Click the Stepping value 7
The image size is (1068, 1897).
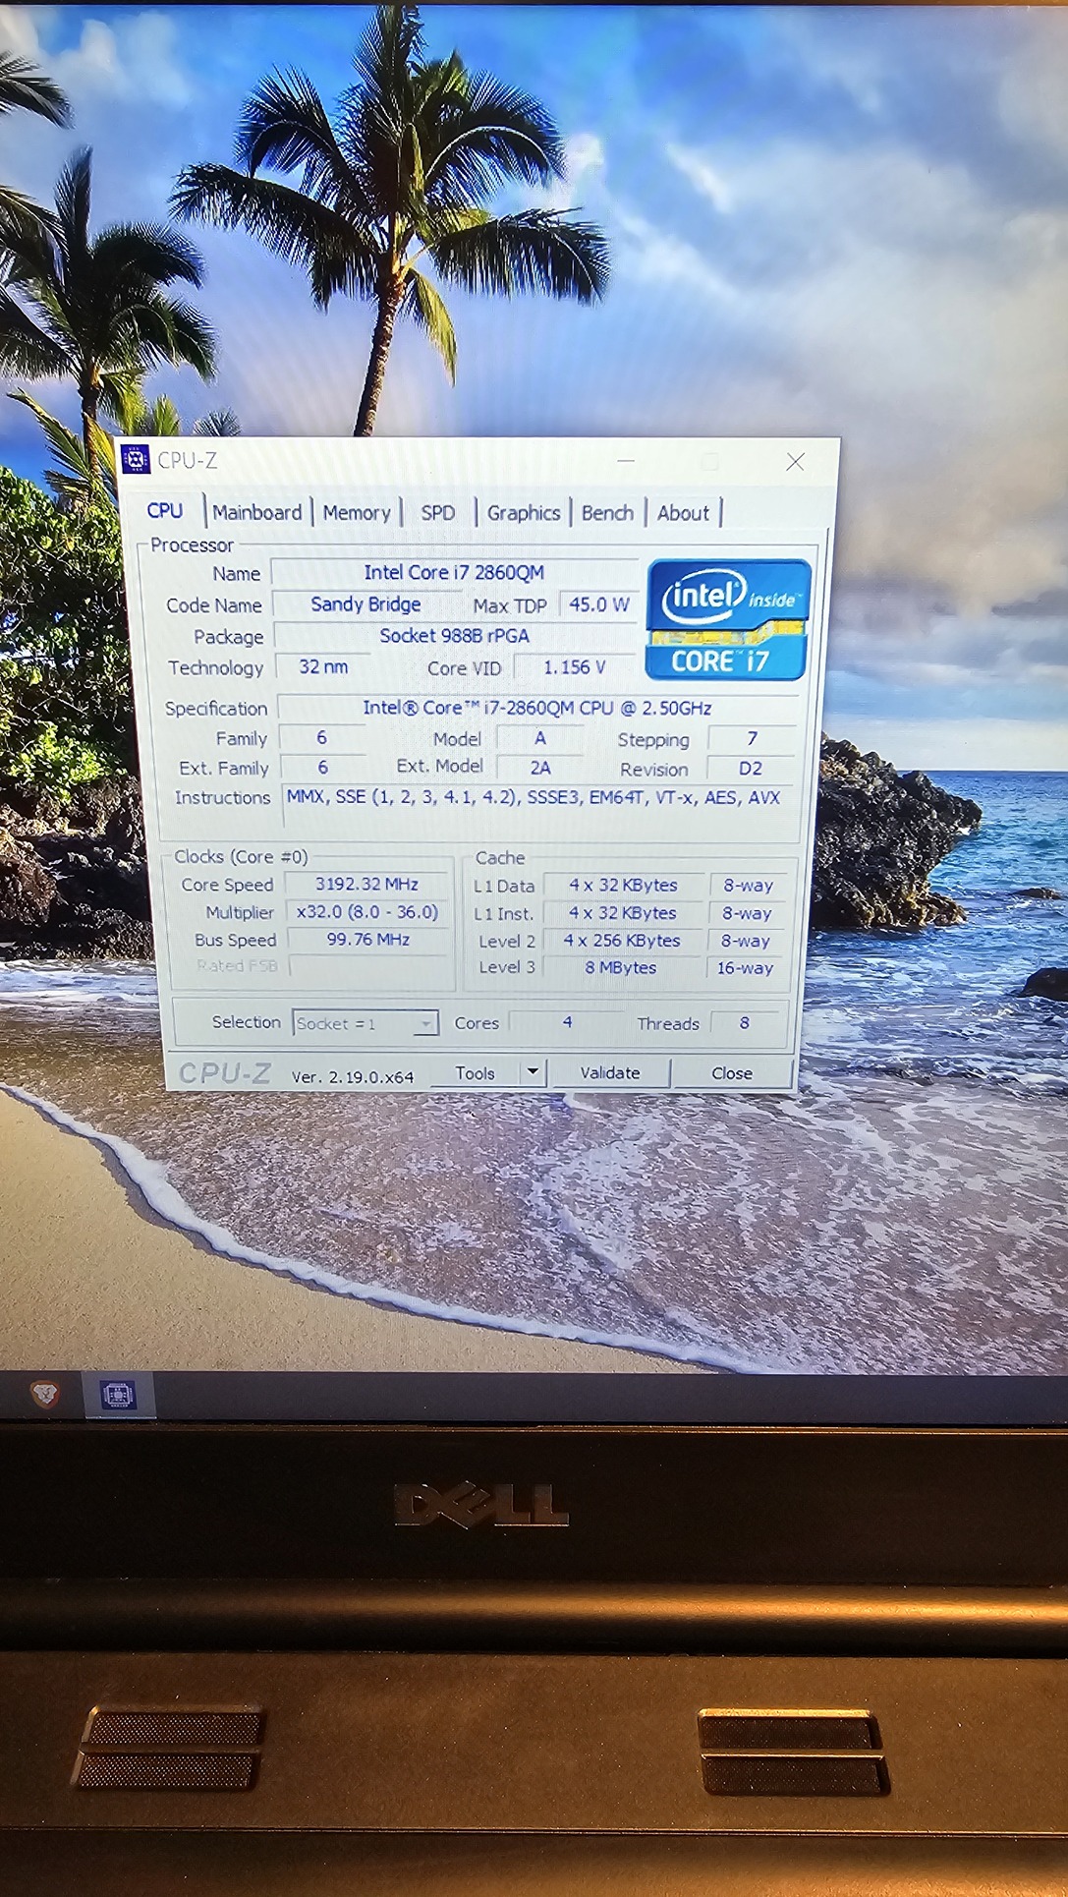tap(752, 738)
